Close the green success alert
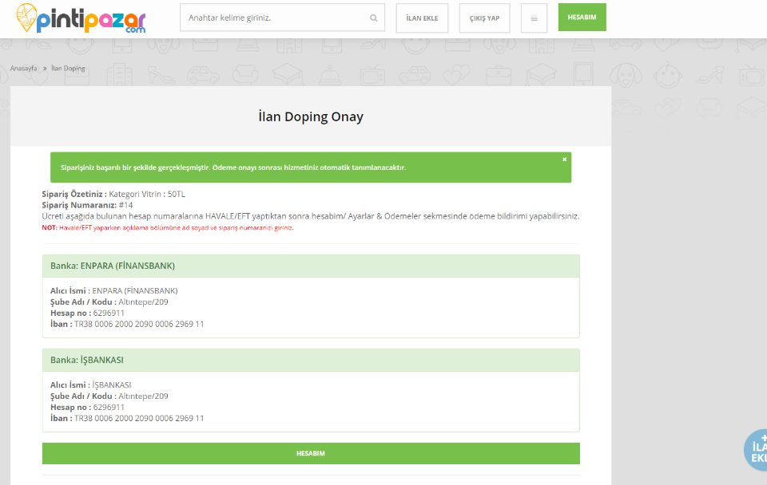Image resolution: width=767 pixels, height=485 pixels. pos(564,160)
